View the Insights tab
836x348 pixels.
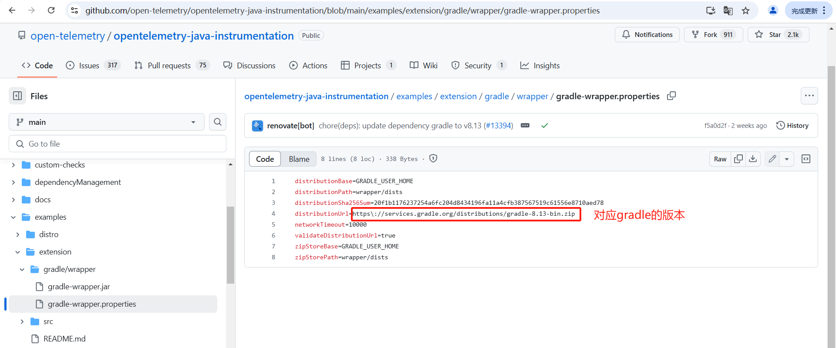(540, 65)
